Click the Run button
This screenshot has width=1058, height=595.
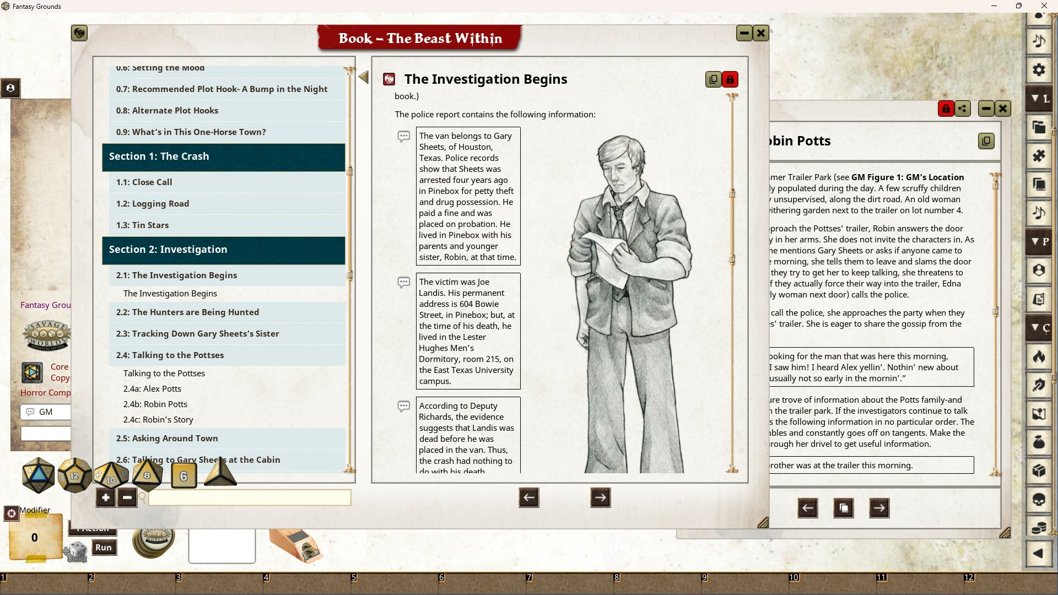coord(104,547)
